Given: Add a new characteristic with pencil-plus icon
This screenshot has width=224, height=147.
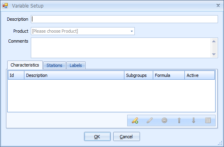Looking at the screenshot, I should coord(135,121).
